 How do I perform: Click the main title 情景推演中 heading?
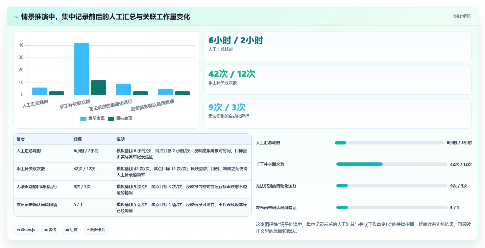[x=105, y=17]
